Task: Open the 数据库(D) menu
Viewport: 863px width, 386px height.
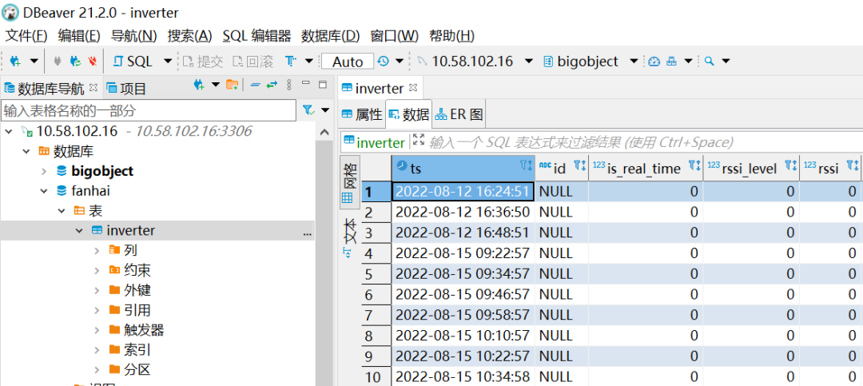Action: point(330,36)
